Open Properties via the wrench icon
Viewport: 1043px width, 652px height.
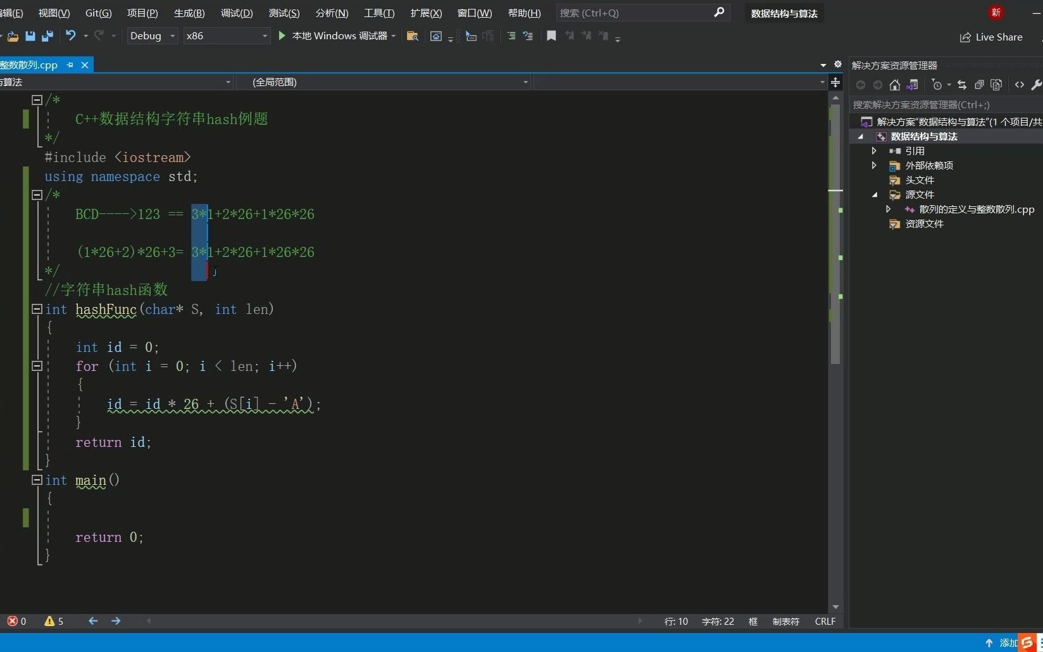[x=1036, y=85]
